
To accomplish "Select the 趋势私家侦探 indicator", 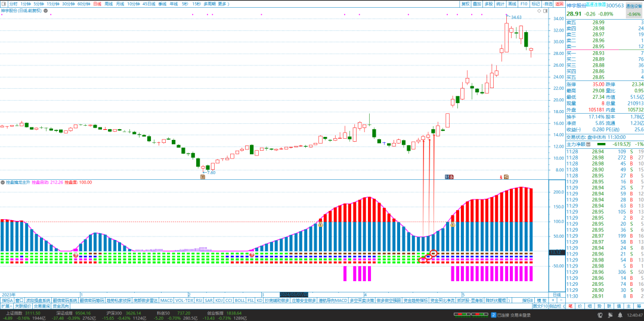I will 119,300.
